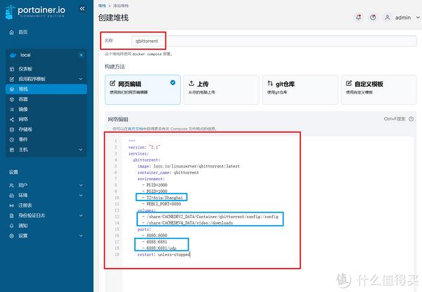The image size is (422, 292).
Task: Click the restart: unless-stopped line
Action: 164,254
